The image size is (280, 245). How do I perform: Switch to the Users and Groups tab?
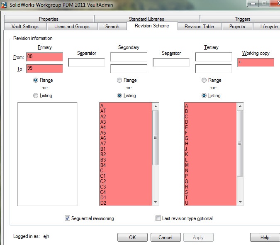(x=72, y=27)
